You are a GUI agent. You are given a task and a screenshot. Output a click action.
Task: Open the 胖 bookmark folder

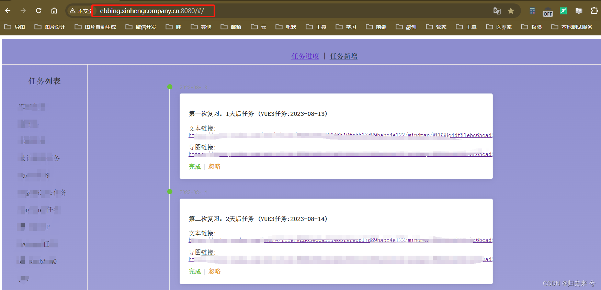click(173, 27)
